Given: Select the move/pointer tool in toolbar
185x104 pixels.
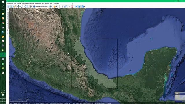Looking at the screenshot, I should [x=8, y=6].
